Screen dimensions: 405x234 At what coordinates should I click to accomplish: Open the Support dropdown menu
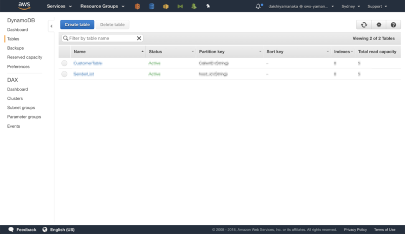(x=377, y=6)
